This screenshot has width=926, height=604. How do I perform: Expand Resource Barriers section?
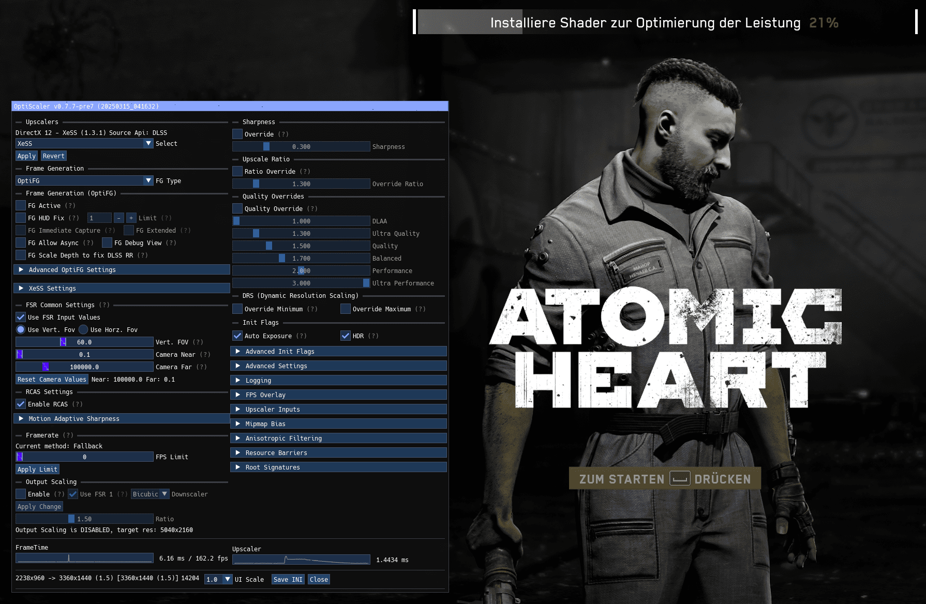pyautogui.click(x=338, y=453)
